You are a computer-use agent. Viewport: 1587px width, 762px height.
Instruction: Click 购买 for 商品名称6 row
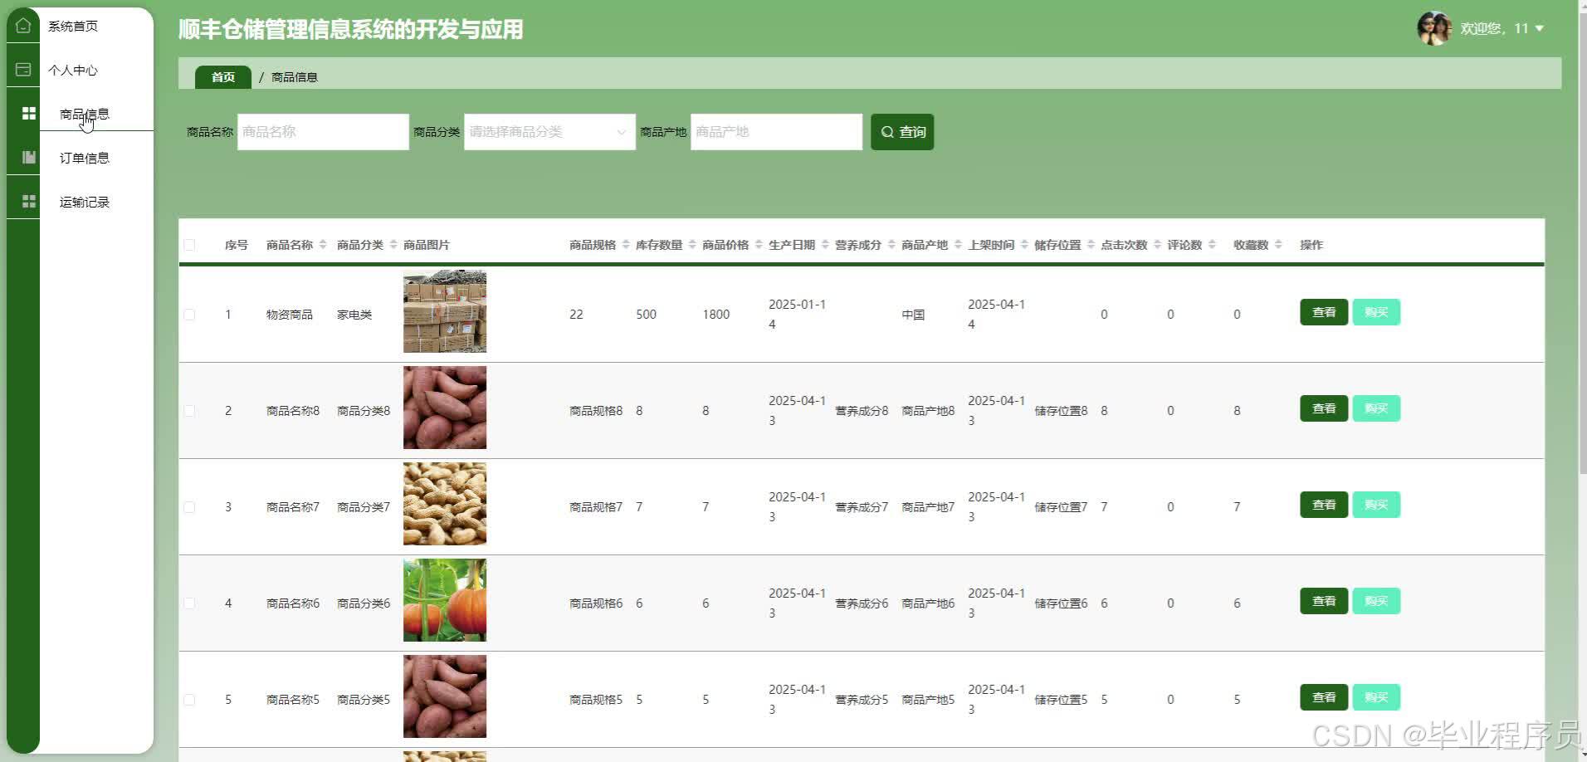(x=1376, y=601)
